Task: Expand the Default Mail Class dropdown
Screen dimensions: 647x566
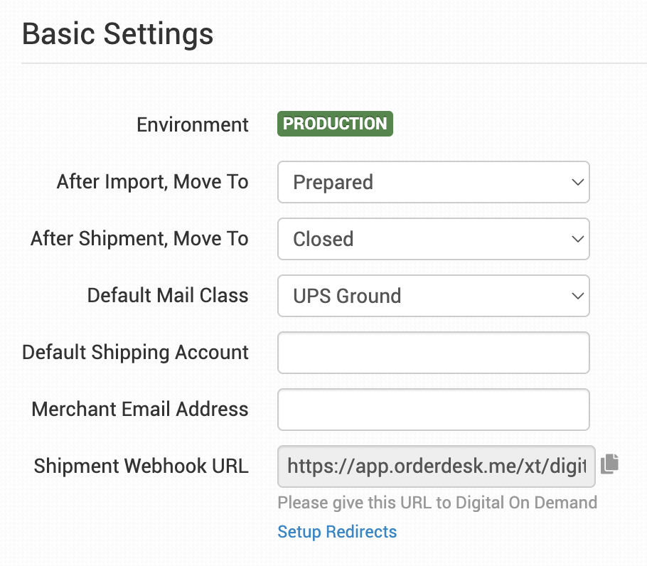Action: 433,296
